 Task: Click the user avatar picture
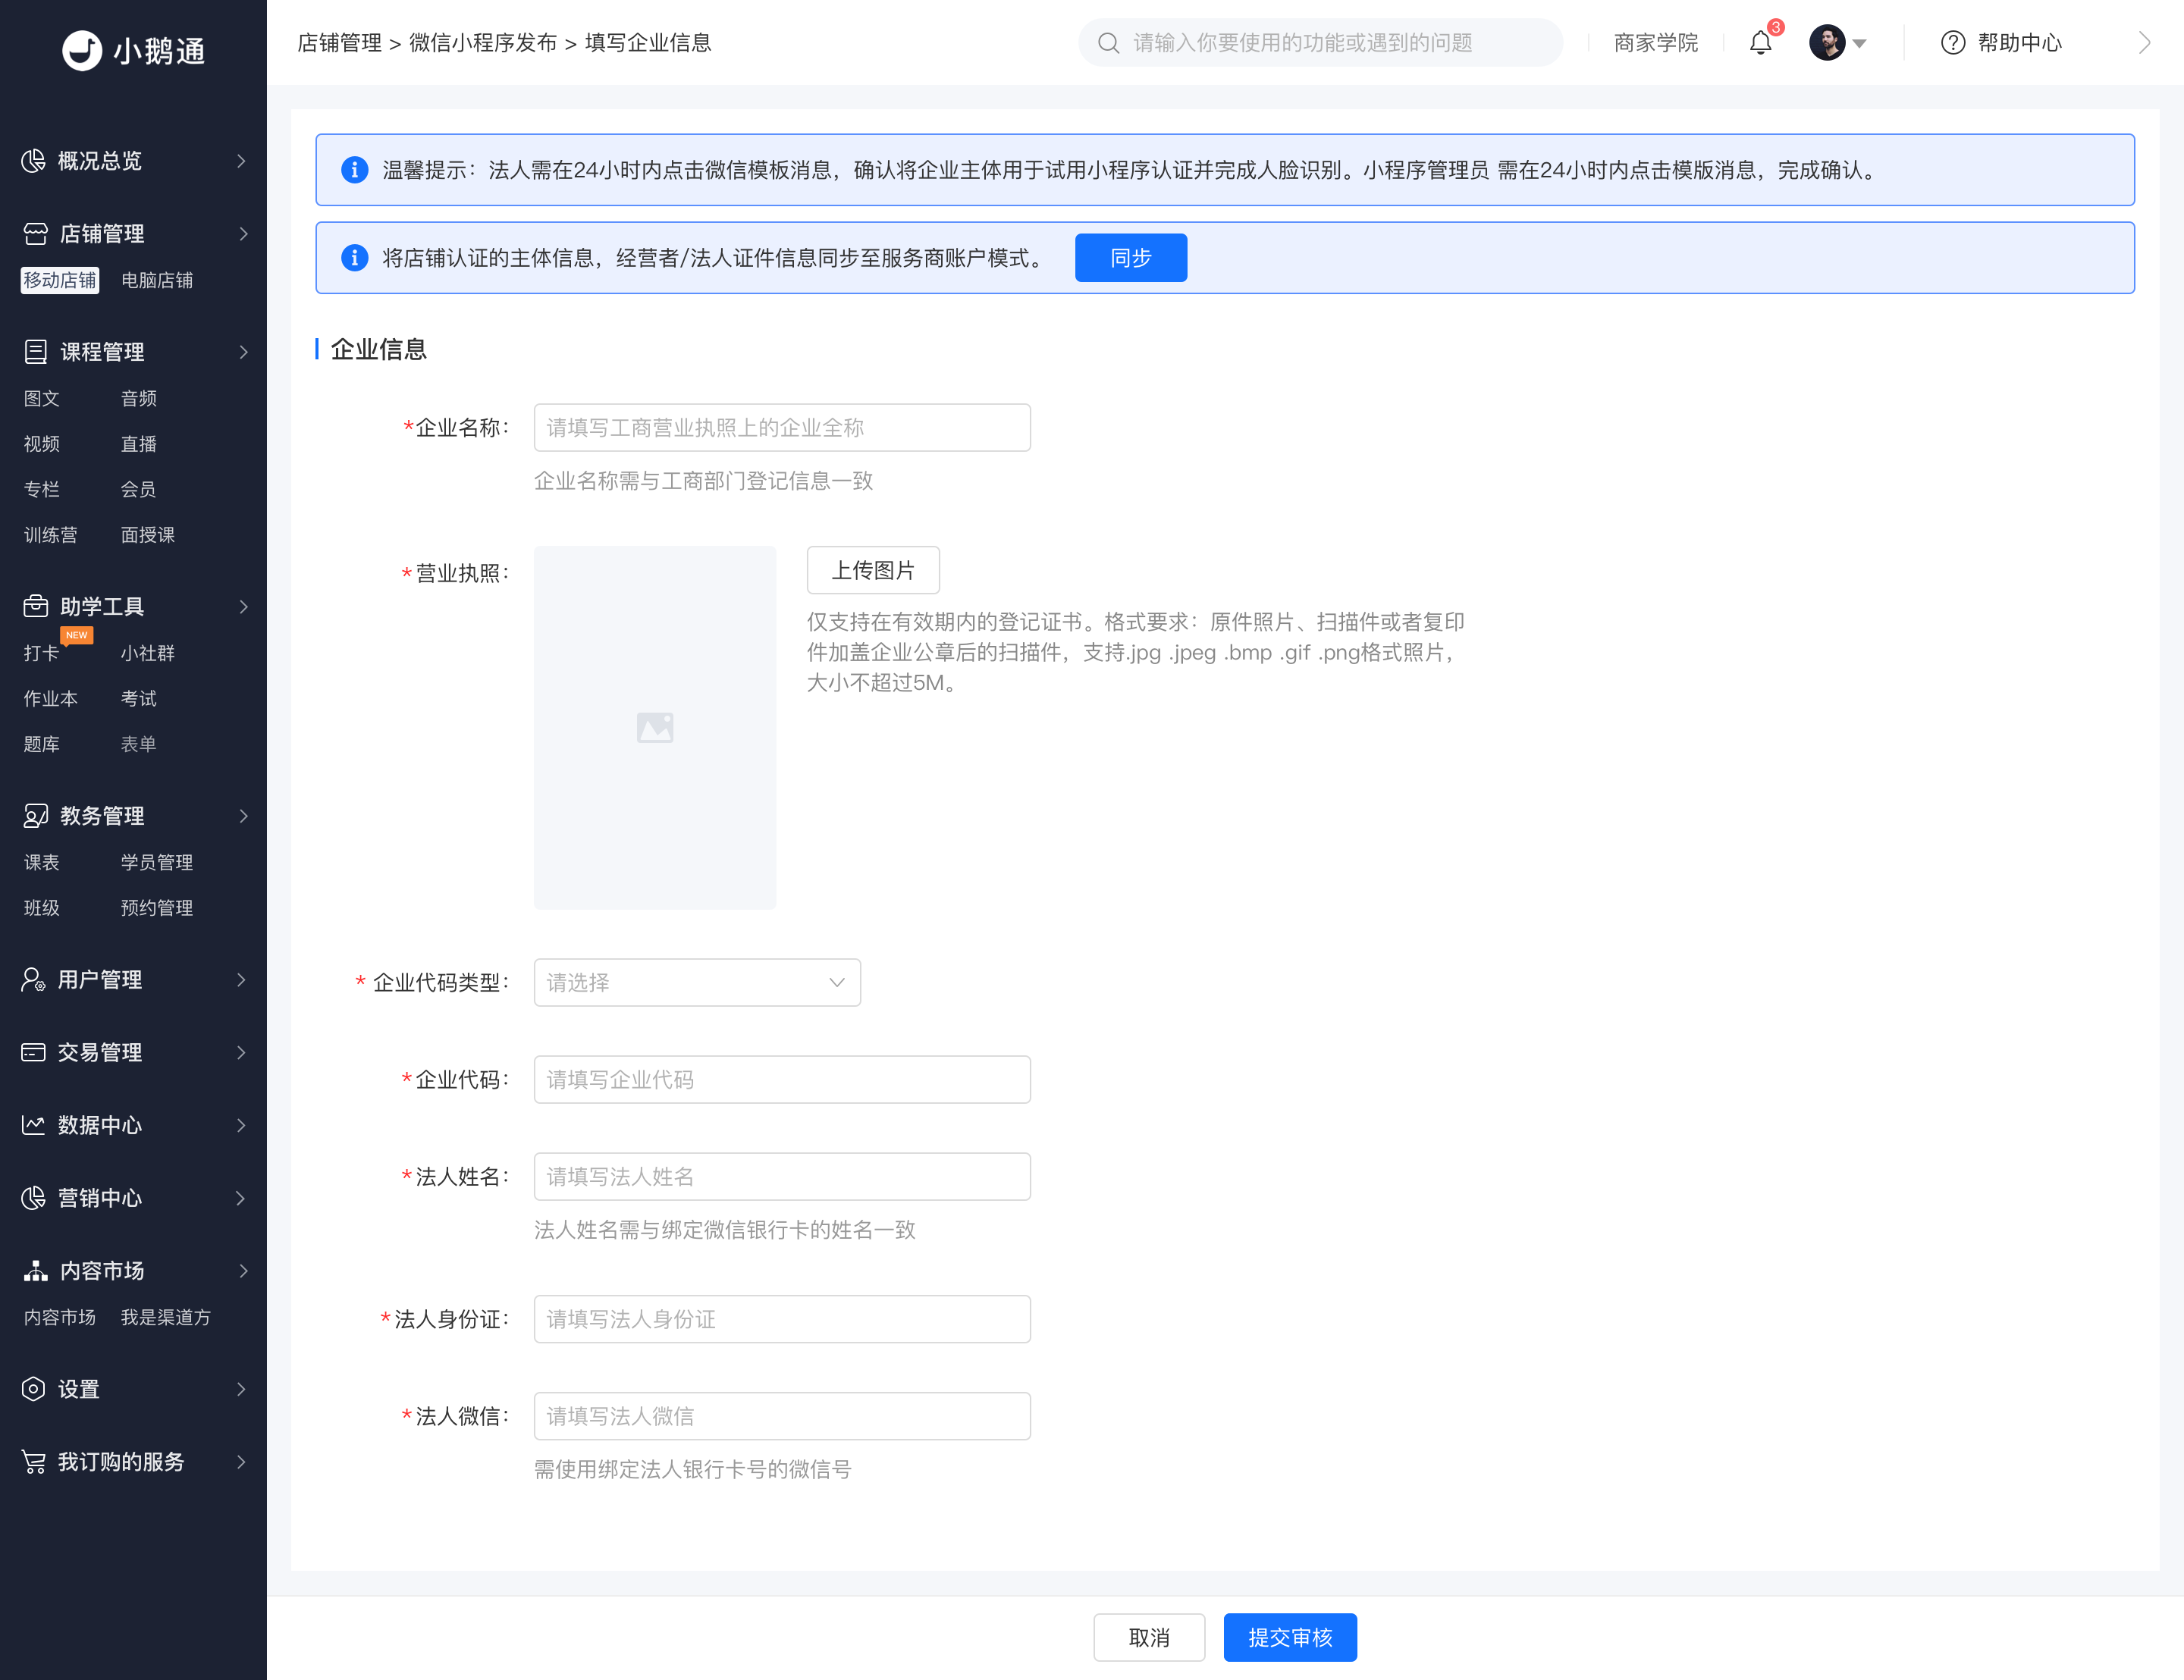point(1827,43)
